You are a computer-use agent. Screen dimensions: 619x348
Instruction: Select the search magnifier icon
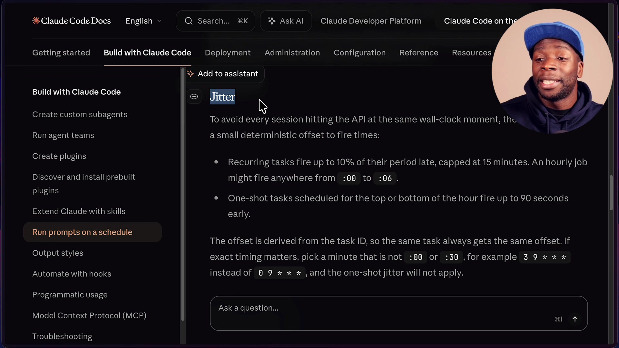tap(189, 21)
